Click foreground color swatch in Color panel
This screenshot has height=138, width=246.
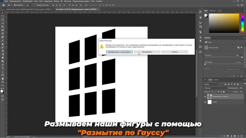206,15
